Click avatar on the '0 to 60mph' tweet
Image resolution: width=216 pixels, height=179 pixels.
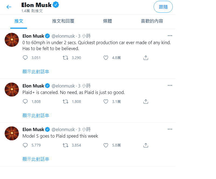coord(12,40)
